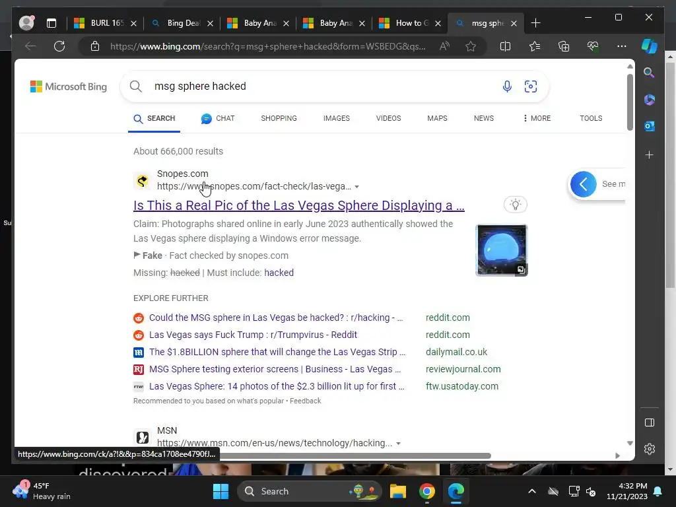Add this page to favorites star
Image resolution: width=676 pixels, height=507 pixels.
470,46
